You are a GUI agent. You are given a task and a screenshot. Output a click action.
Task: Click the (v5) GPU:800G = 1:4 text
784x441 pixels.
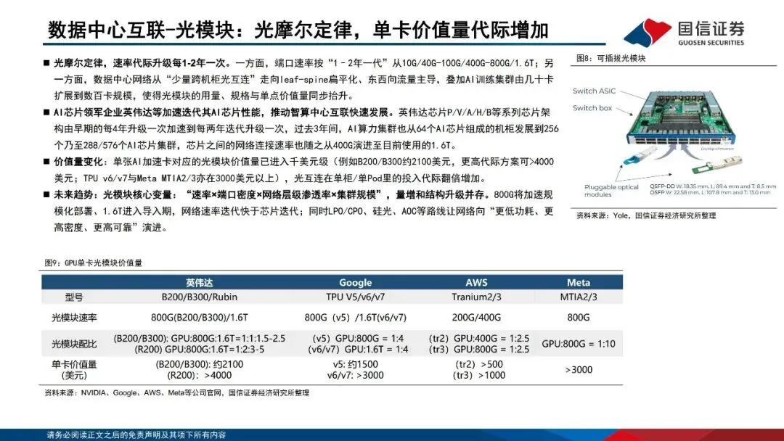click(357, 338)
